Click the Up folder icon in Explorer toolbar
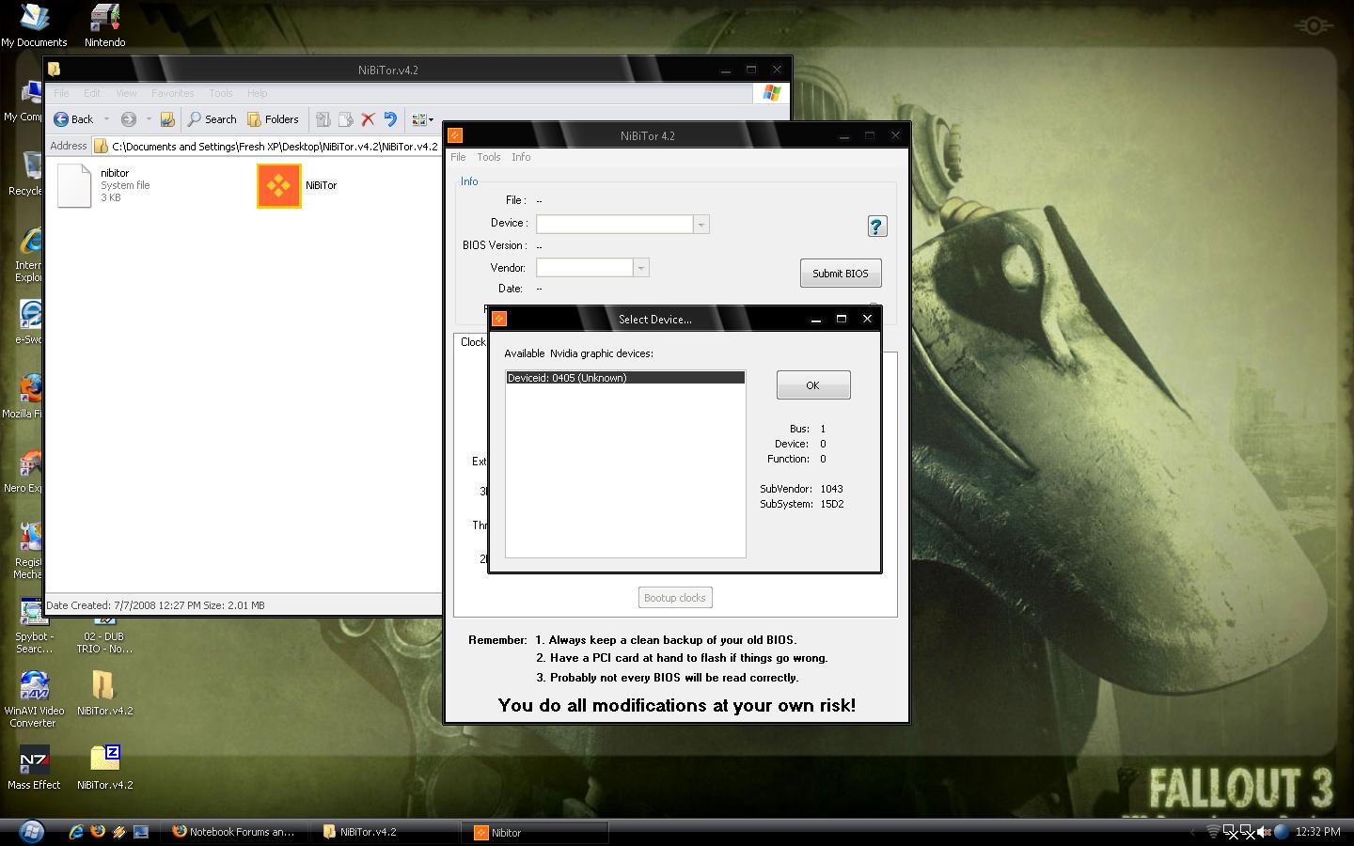This screenshot has height=846, width=1354. pos(167,119)
